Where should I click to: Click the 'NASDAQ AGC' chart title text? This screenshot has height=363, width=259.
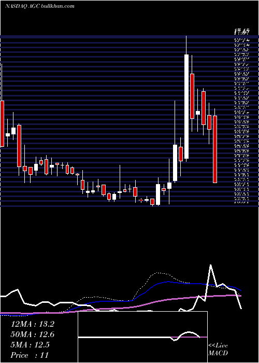pyautogui.click(x=23, y=6)
